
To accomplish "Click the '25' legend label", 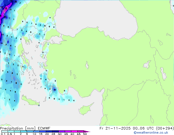I will tap(53, 134).
